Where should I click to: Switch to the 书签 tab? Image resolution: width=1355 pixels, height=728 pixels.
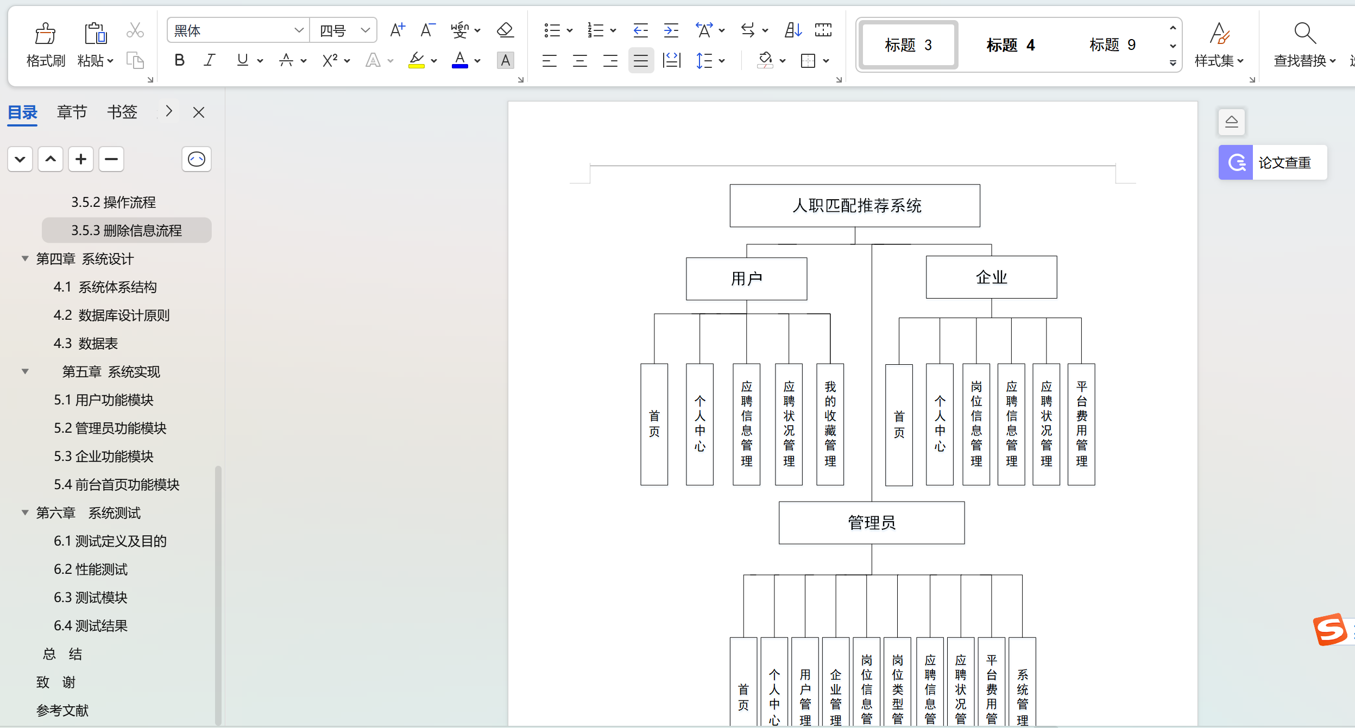point(122,112)
